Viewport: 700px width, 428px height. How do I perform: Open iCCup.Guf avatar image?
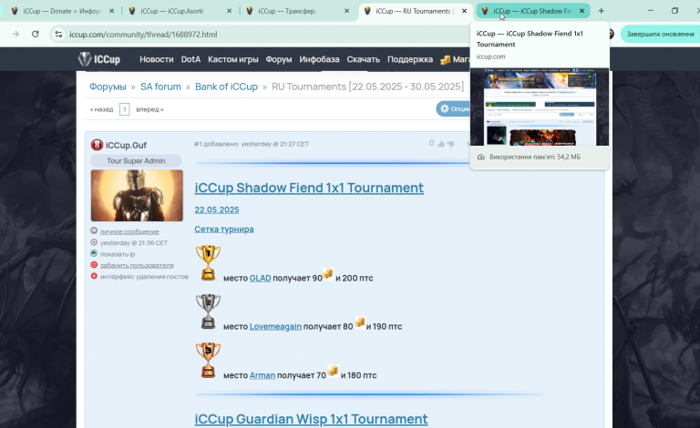point(137,195)
